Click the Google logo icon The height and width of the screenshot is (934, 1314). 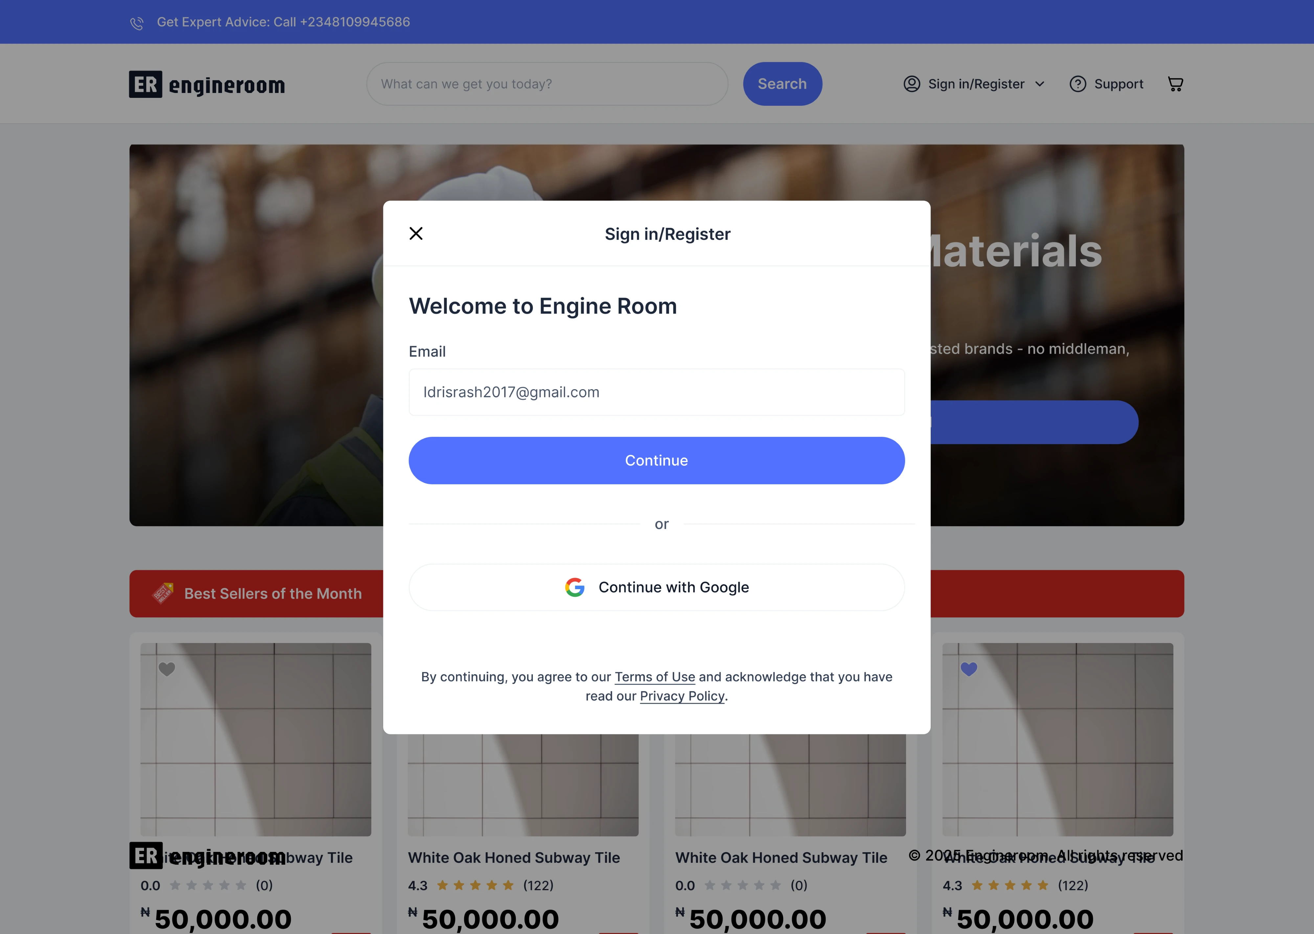575,587
